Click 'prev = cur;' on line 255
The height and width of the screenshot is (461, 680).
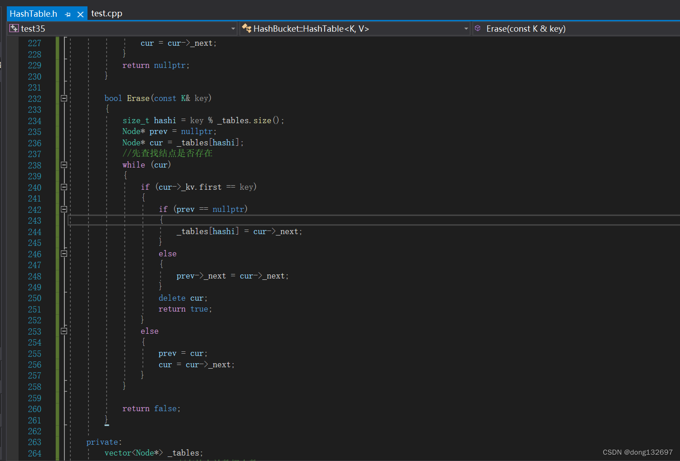(183, 353)
